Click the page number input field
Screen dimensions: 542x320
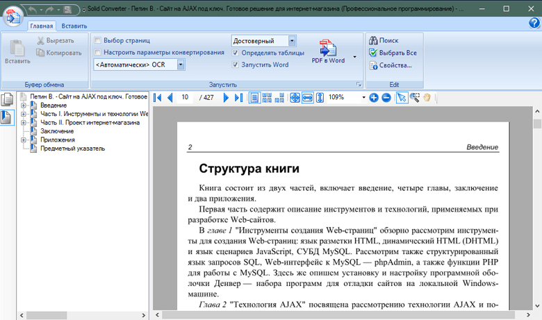[x=186, y=97]
